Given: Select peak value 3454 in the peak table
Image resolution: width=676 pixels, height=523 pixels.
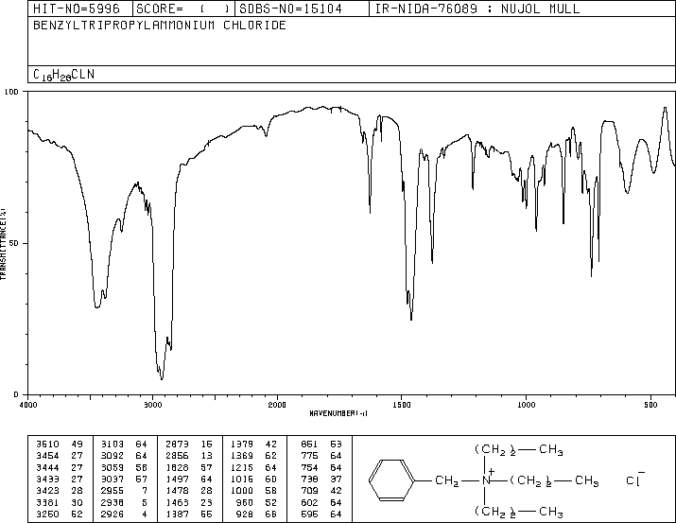Looking at the screenshot, I should (x=48, y=456).
